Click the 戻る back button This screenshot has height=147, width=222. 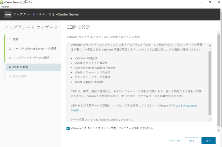point(192,141)
